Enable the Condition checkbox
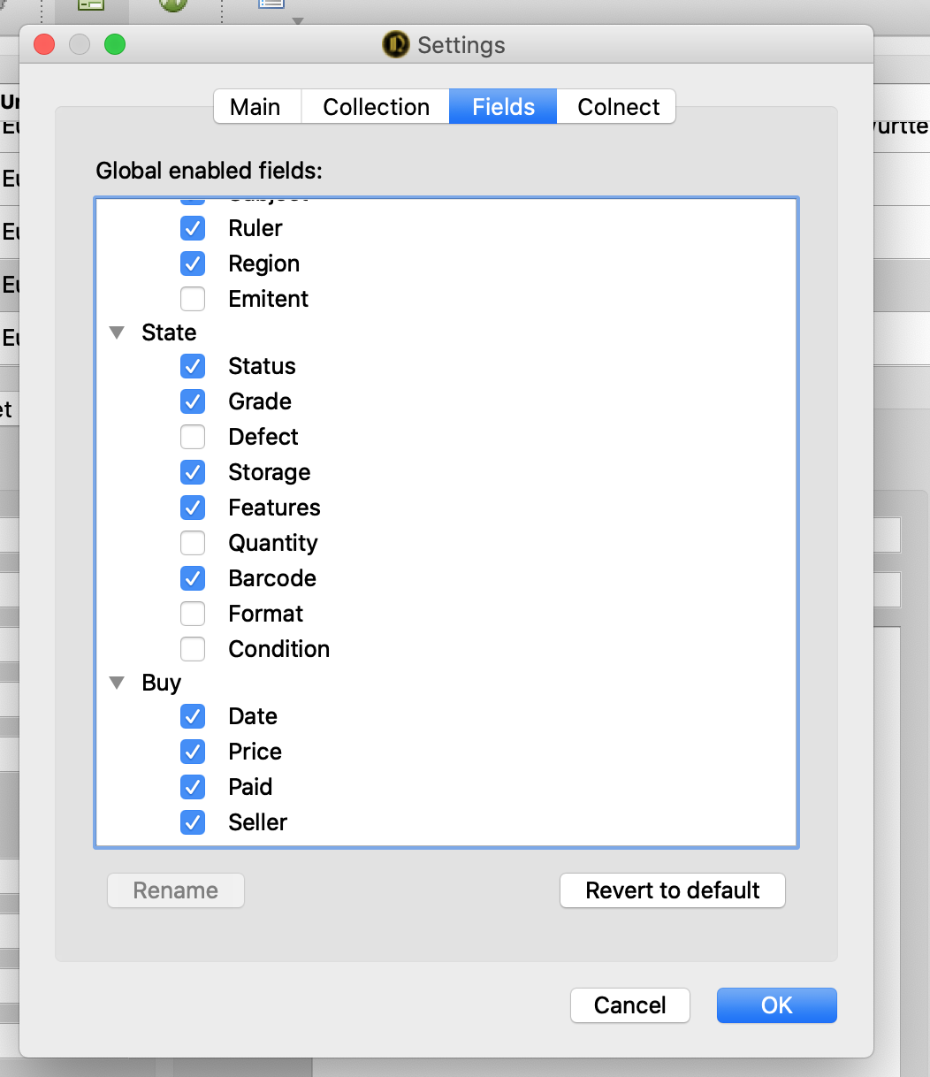 coord(193,649)
